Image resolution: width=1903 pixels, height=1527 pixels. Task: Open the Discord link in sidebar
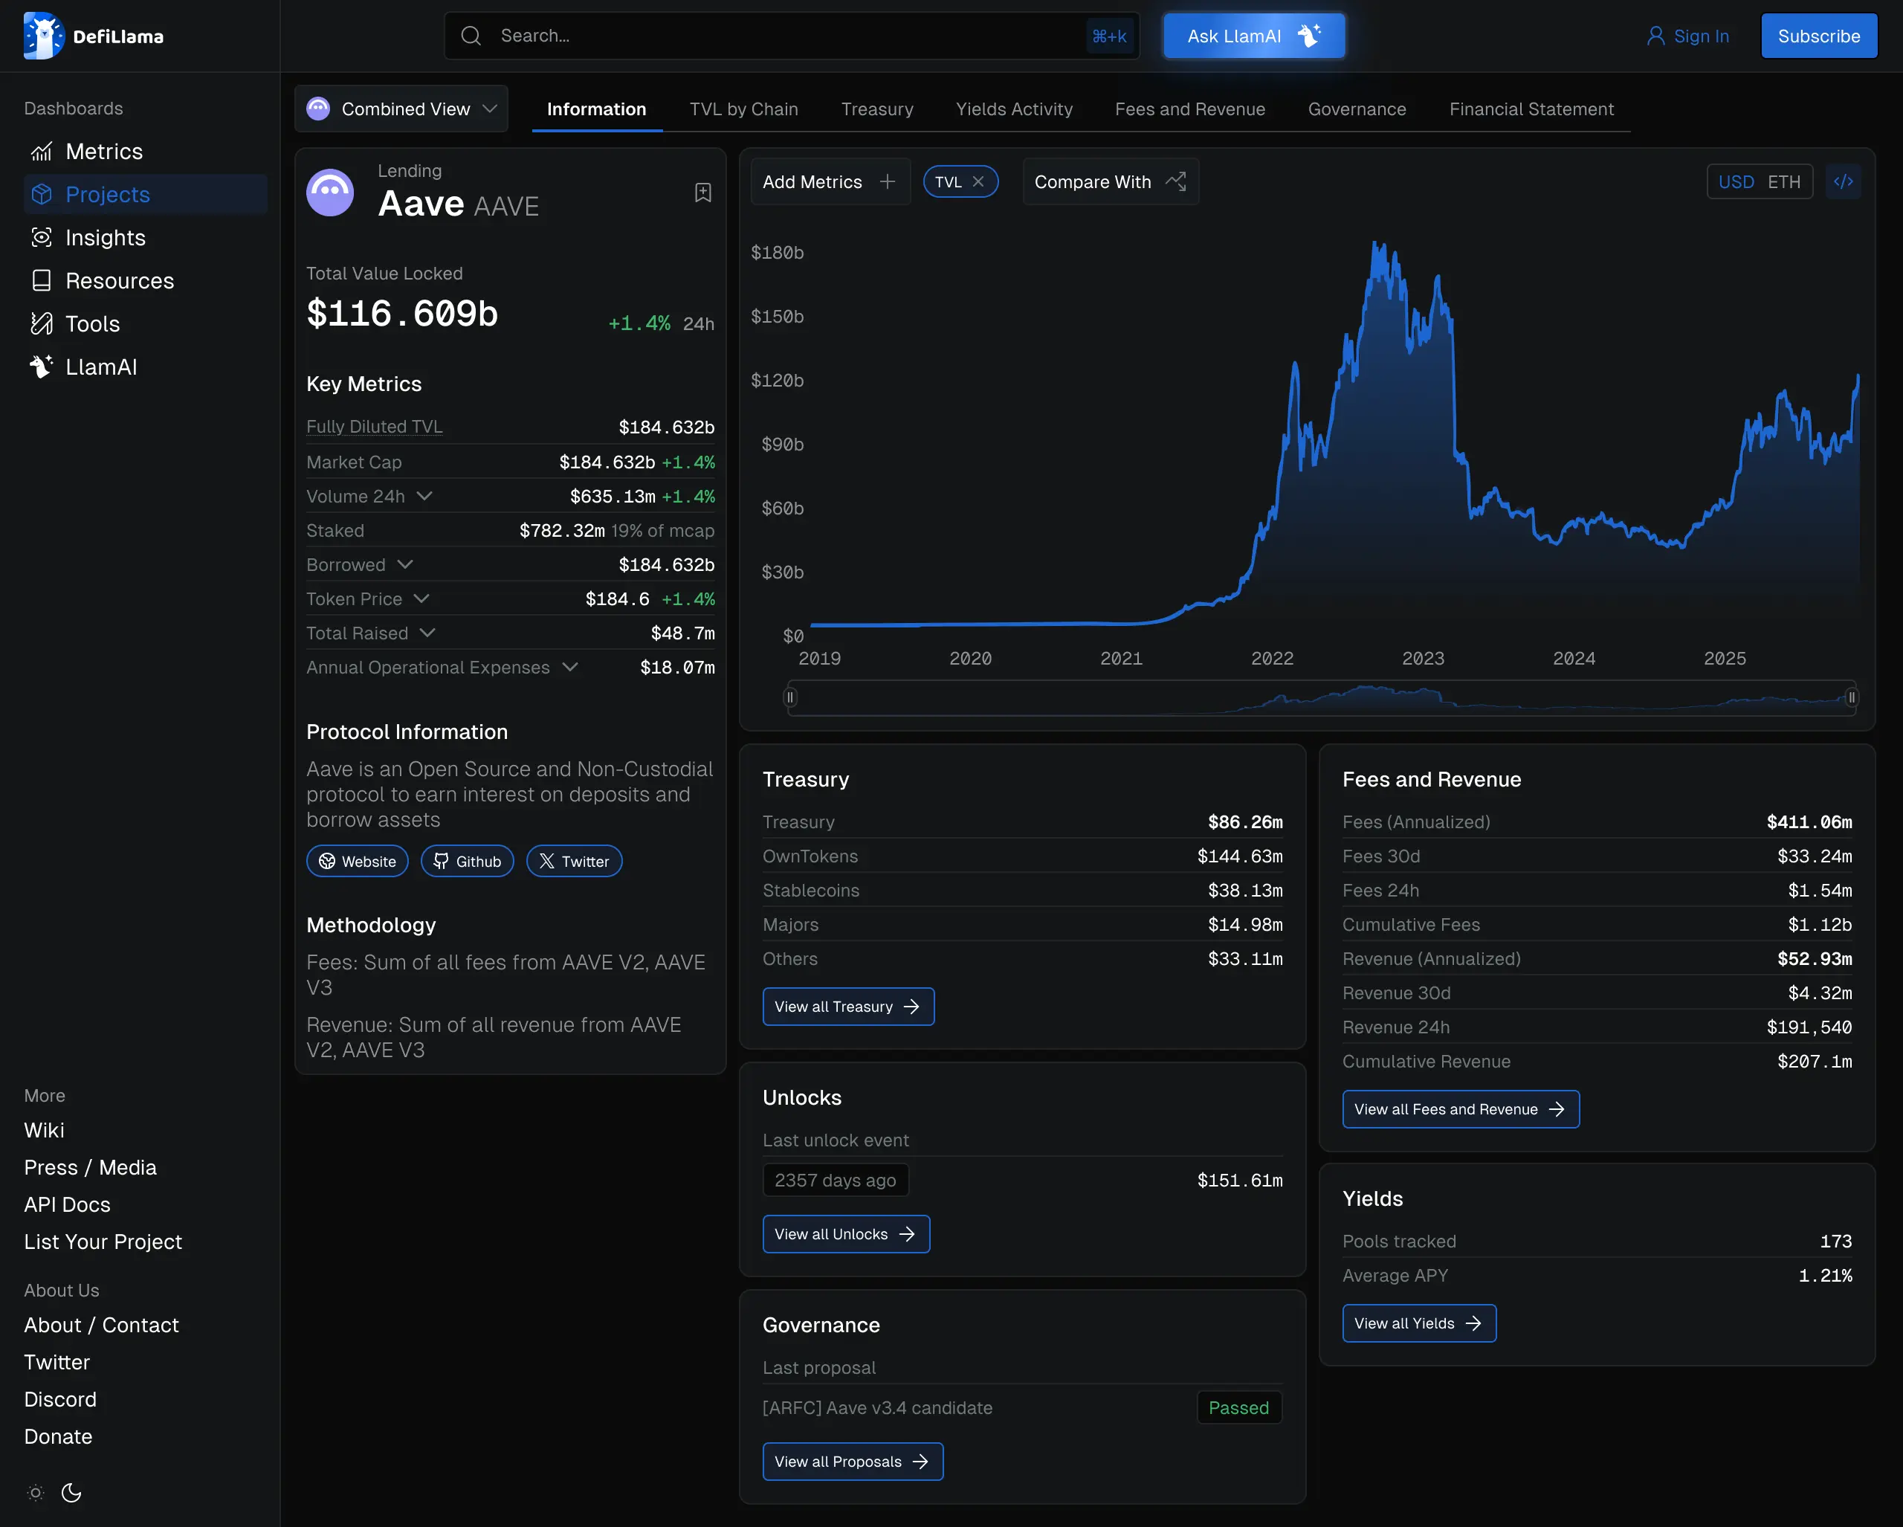tap(60, 1399)
